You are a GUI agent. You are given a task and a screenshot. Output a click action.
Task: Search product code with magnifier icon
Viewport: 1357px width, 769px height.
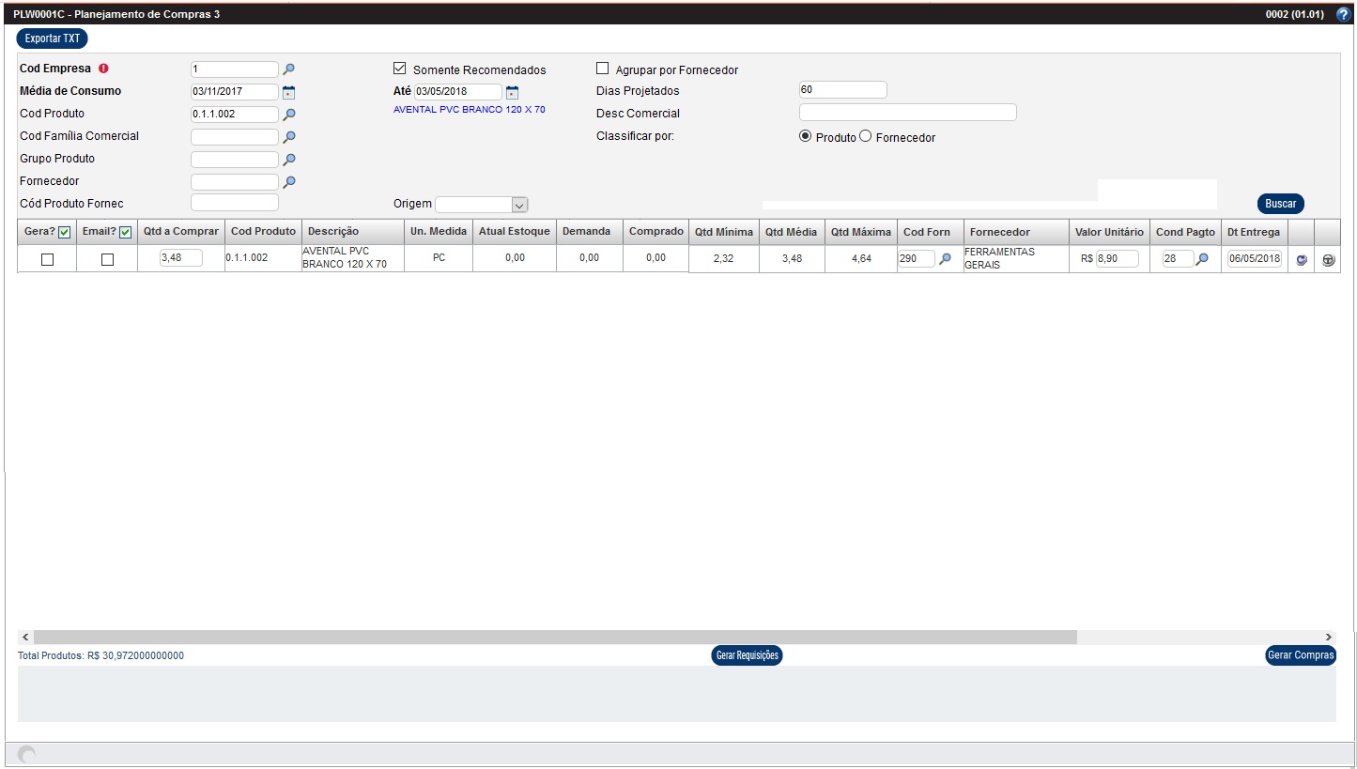click(289, 115)
